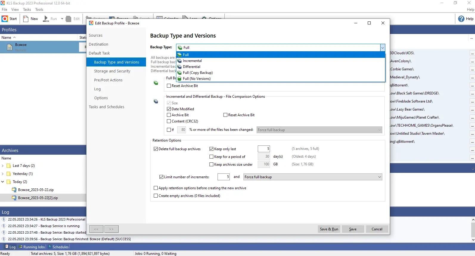Click the Save button

353,229
